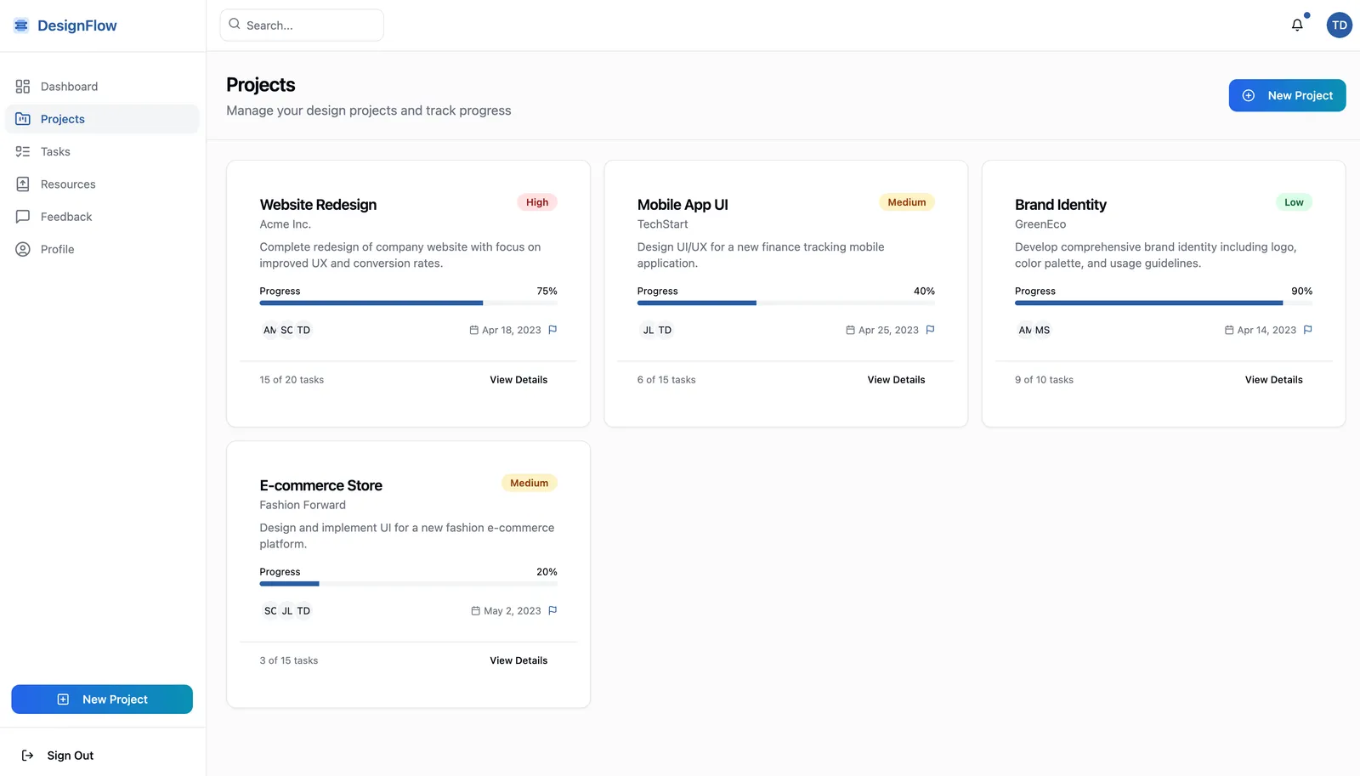Click the '6 of 15 tasks' text
Viewport: 1360px width, 776px height.
[666, 380]
